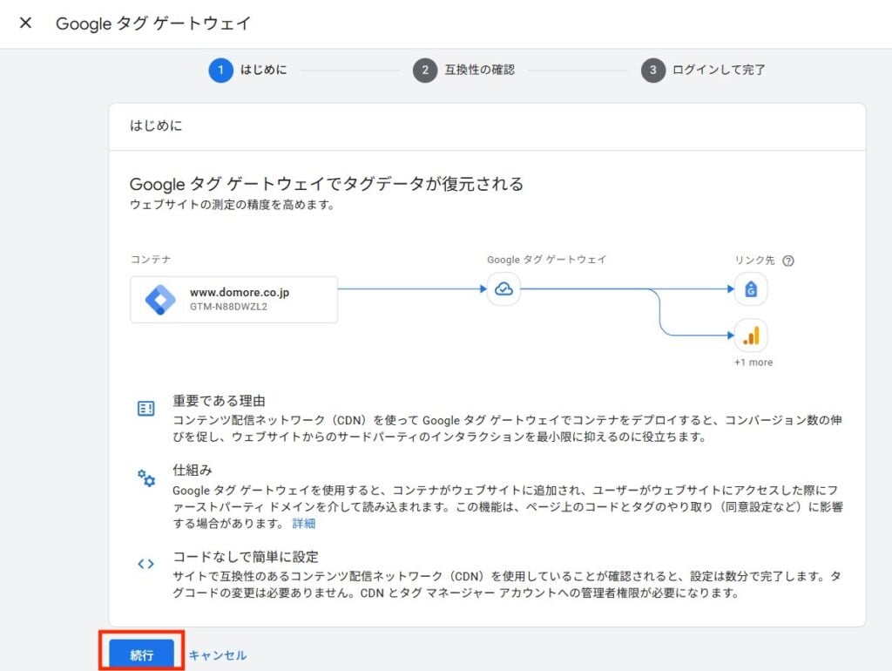This screenshot has width=892, height=671.
Task: Click the 仕組み heading
Action: (x=193, y=471)
